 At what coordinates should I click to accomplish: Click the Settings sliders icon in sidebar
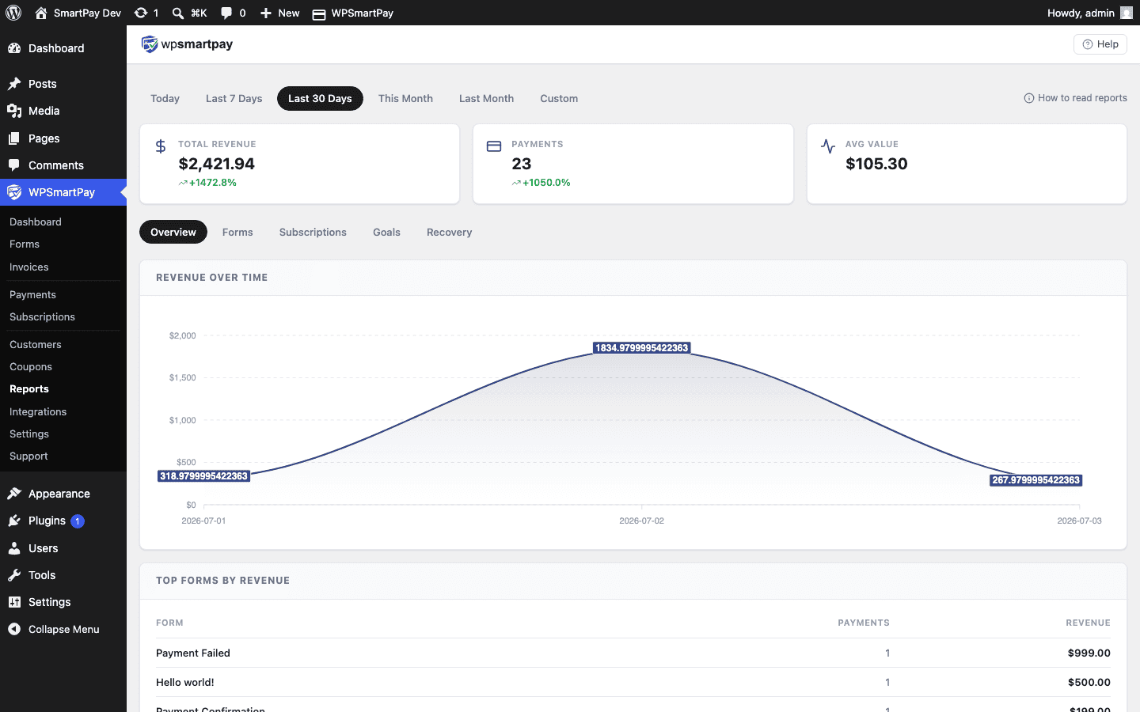point(14,602)
